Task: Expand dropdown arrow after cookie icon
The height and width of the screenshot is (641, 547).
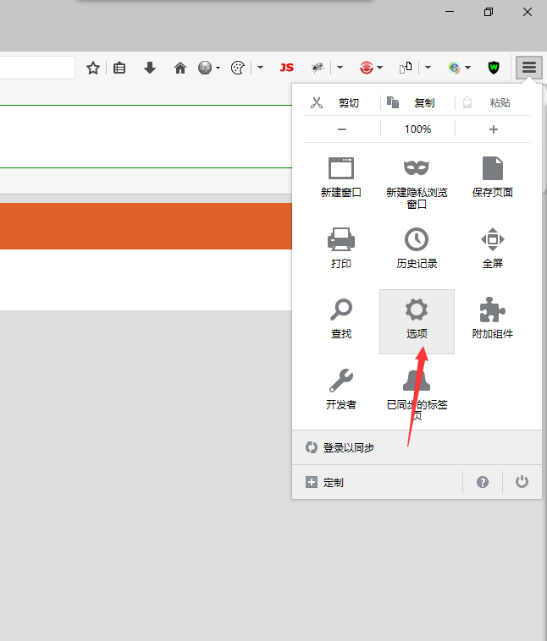Action: coord(260,68)
